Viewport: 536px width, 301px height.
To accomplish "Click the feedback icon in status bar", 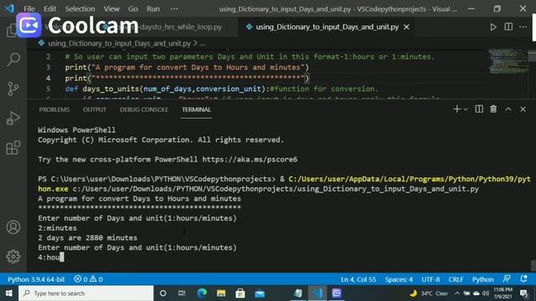I will (507, 278).
